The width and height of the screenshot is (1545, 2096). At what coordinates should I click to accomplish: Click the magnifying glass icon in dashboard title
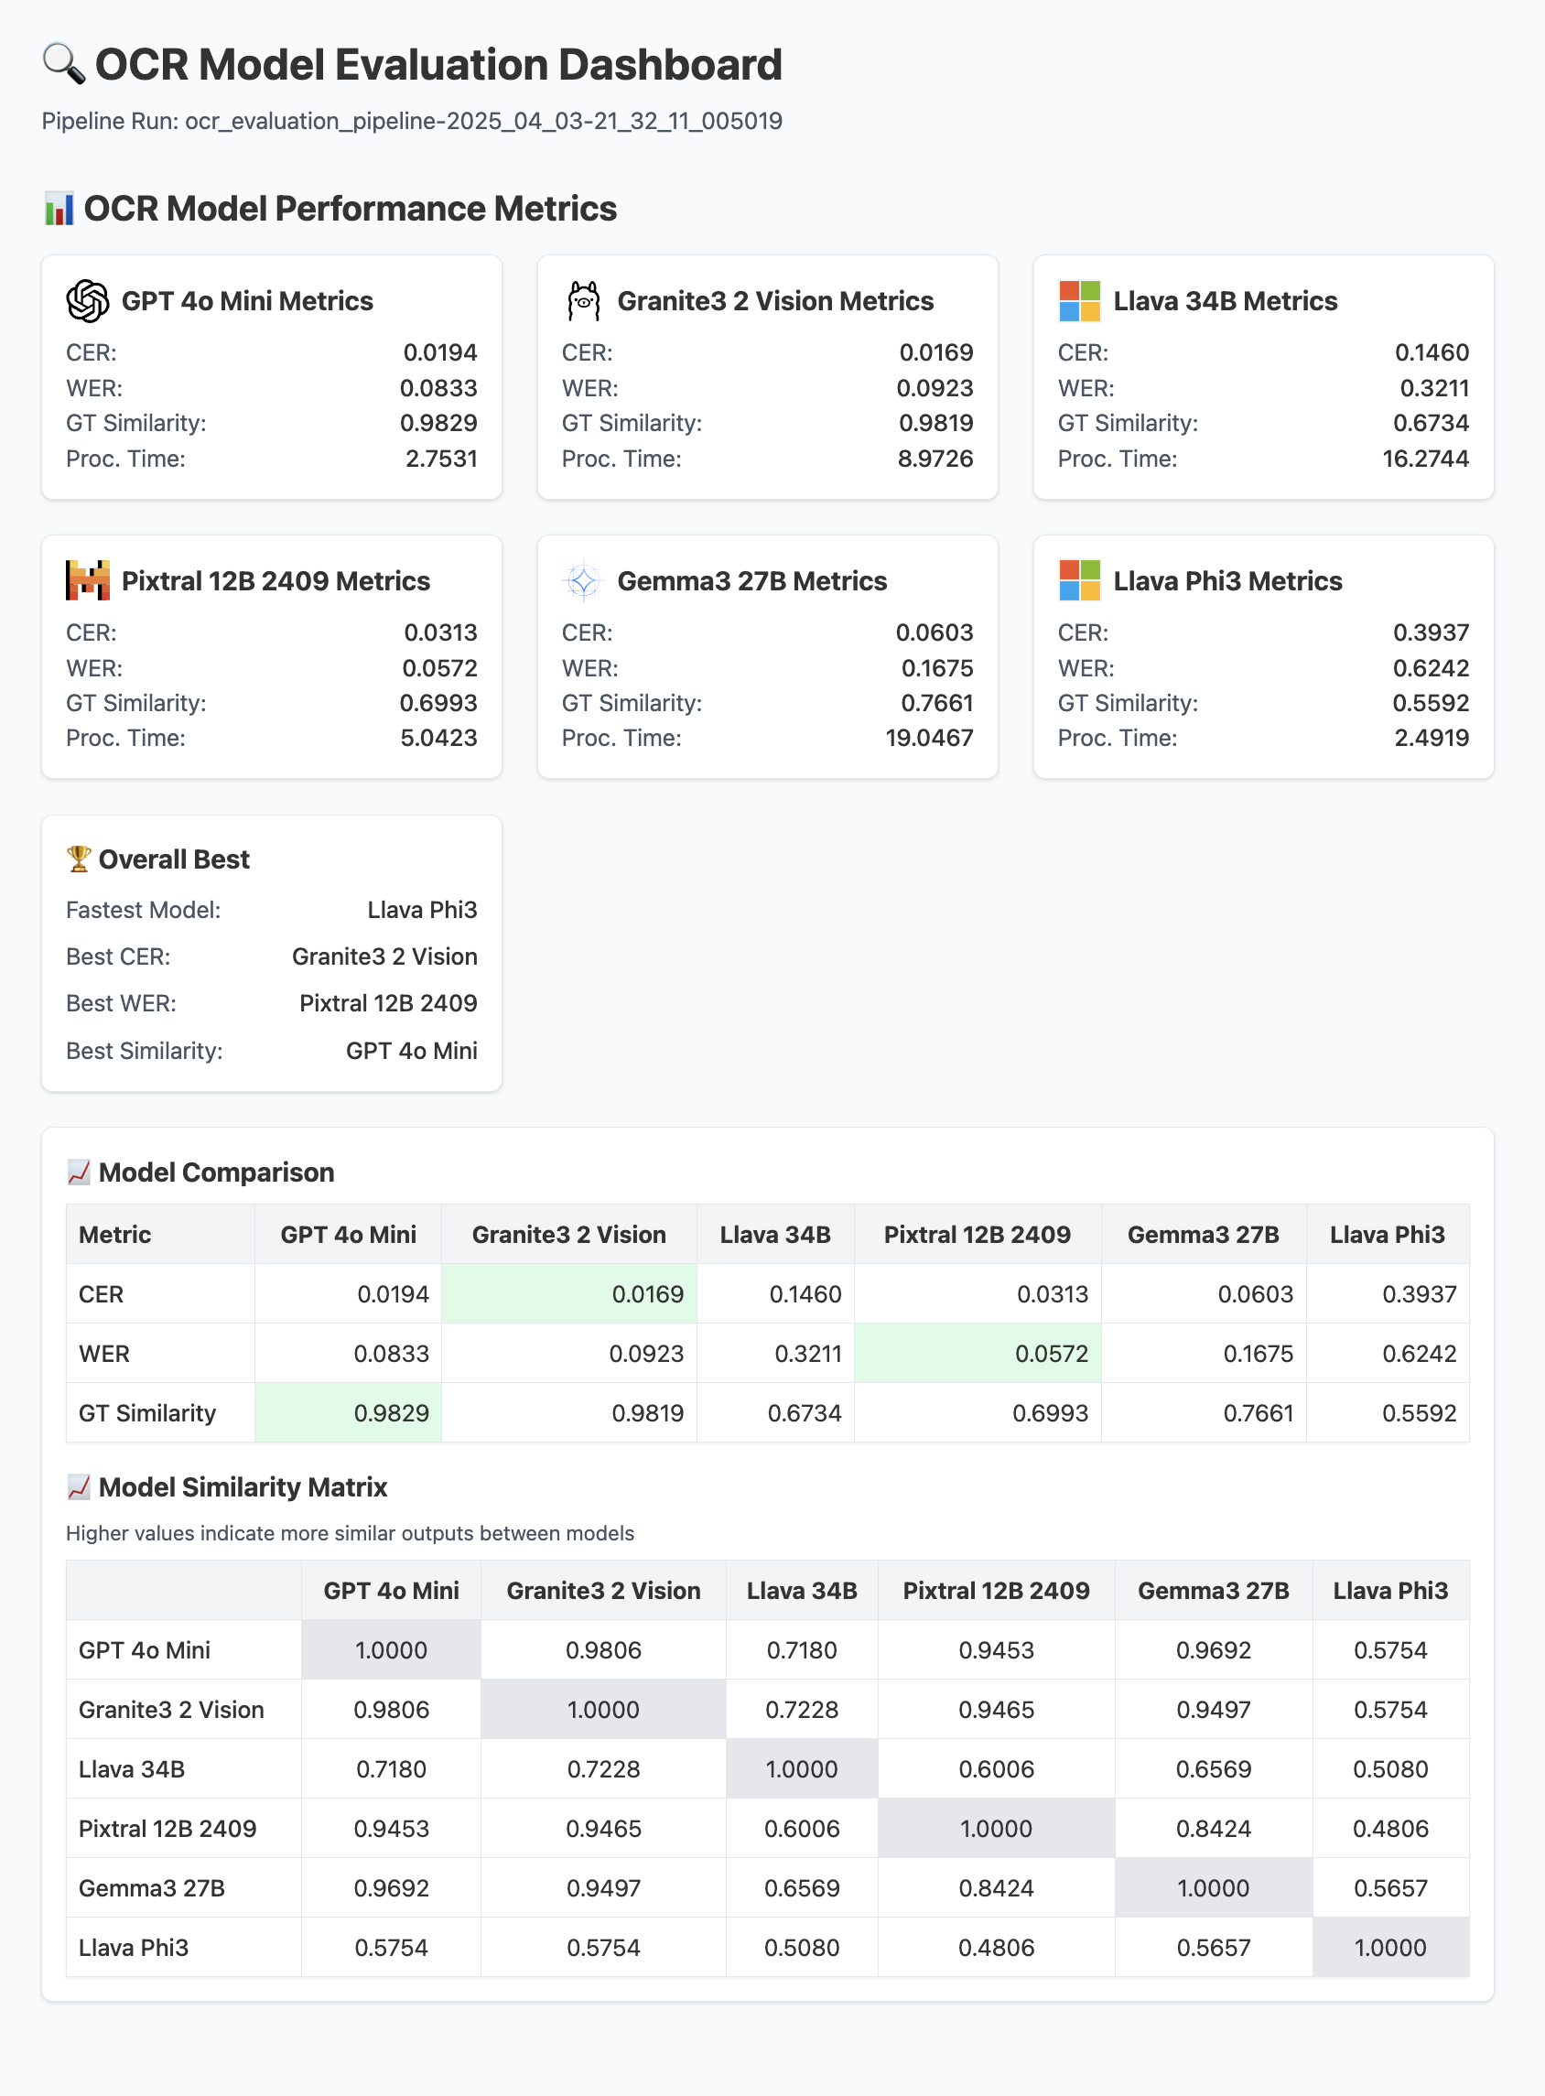(63, 65)
